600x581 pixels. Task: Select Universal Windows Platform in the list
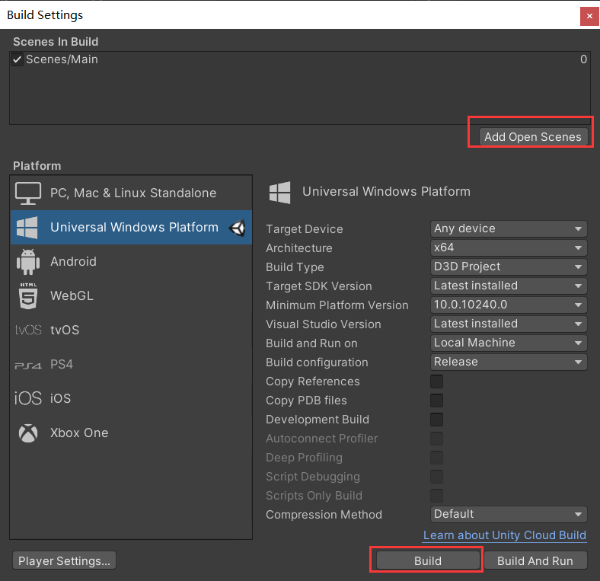click(131, 228)
